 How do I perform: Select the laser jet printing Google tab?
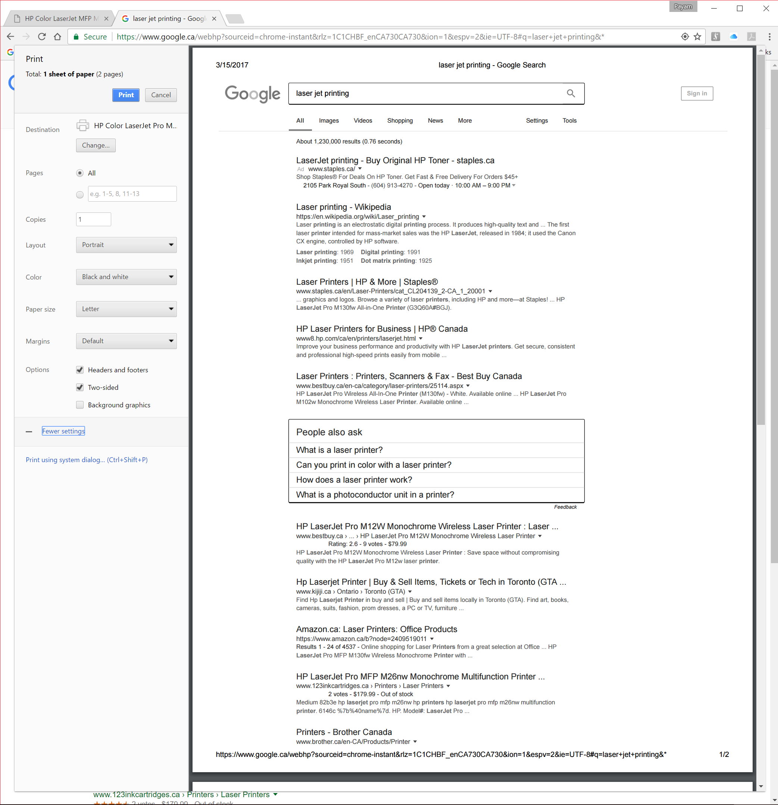pos(169,19)
